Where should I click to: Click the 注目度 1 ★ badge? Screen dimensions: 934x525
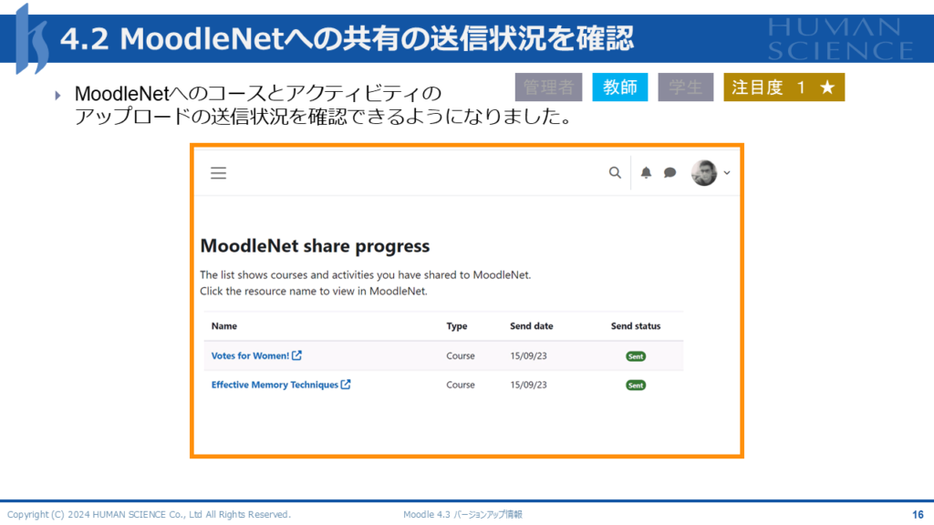click(x=784, y=87)
